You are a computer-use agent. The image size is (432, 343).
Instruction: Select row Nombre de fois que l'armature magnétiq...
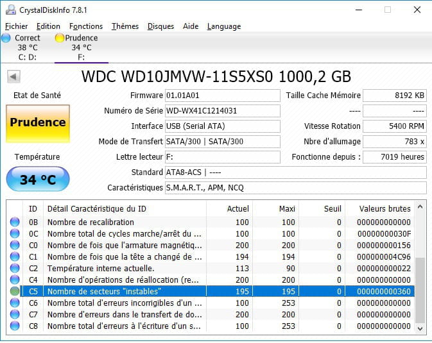click(x=211, y=245)
